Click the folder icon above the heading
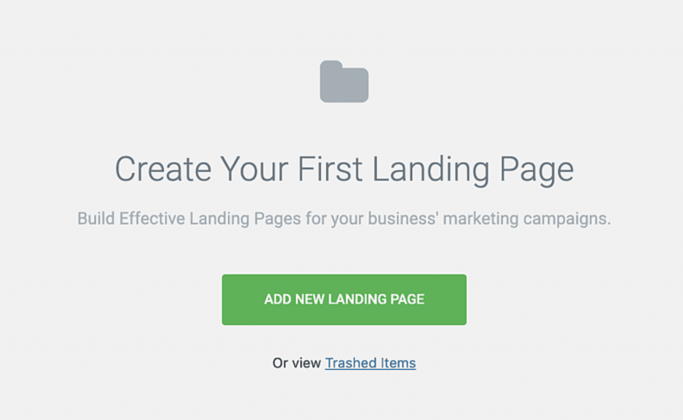 point(344,81)
